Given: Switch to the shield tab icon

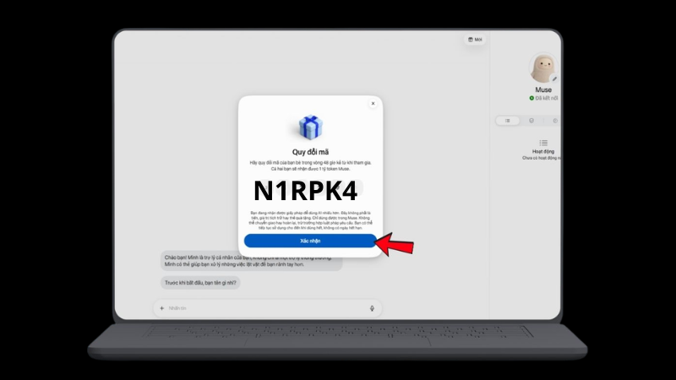Looking at the screenshot, I should click(x=532, y=121).
